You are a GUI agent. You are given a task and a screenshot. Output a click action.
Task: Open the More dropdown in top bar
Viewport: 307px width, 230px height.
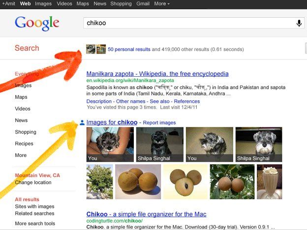coord(162,3)
